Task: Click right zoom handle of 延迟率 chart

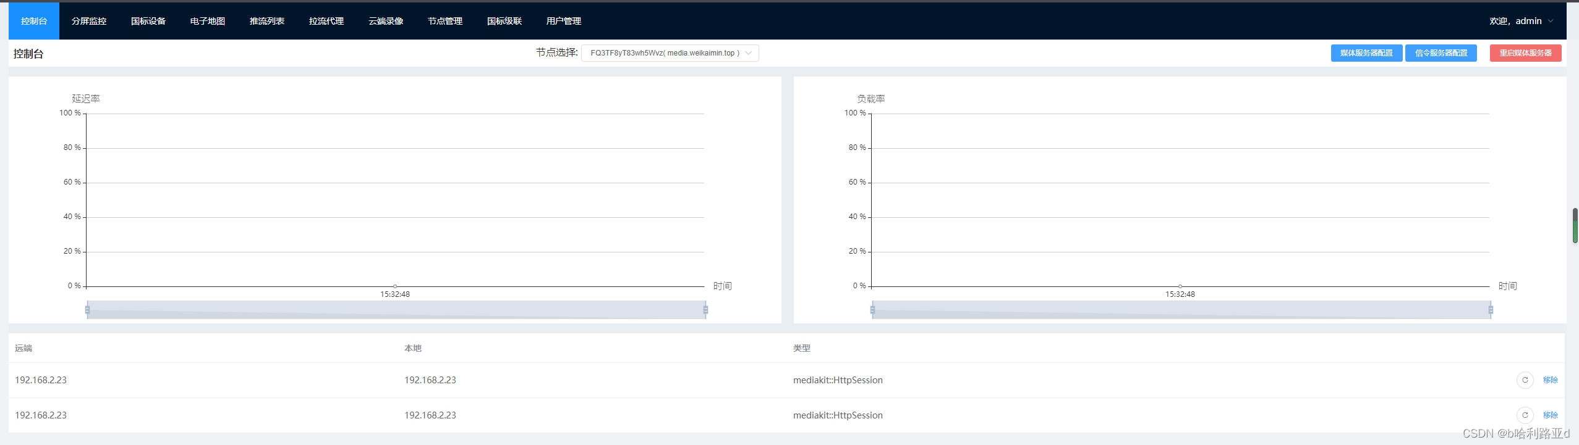Action: point(705,310)
